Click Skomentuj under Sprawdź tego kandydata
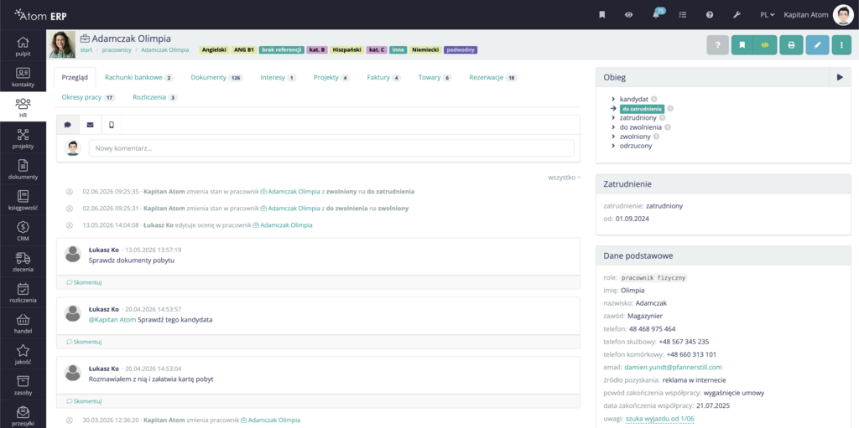 [x=85, y=342]
